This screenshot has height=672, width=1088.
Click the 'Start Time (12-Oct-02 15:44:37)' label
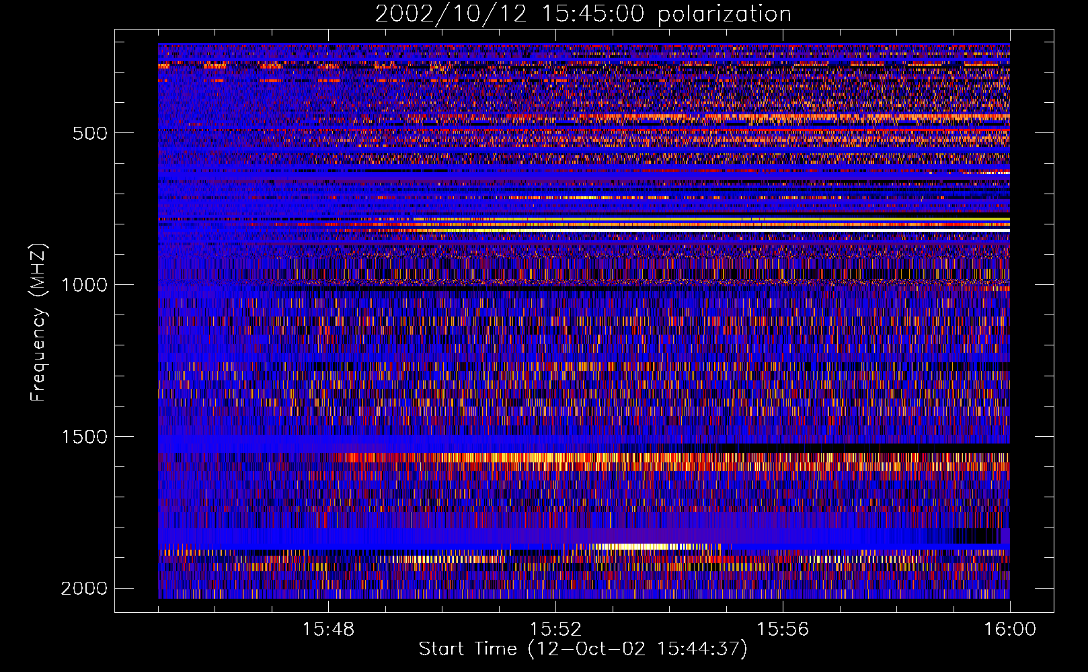pyautogui.click(x=583, y=648)
